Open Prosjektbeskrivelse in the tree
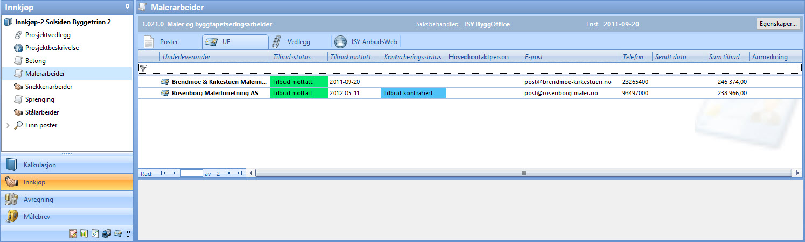Screen dimensions: 805x242 point(52,48)
